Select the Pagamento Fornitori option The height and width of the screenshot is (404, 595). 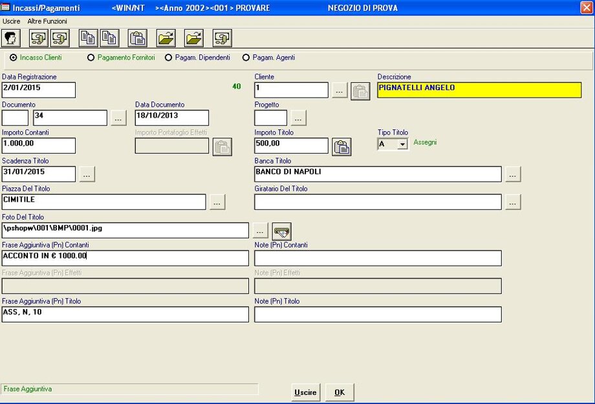click(91, 58)
